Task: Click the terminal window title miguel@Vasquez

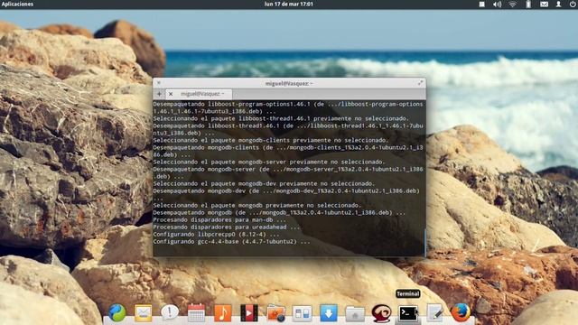Action: coord(289,83)
